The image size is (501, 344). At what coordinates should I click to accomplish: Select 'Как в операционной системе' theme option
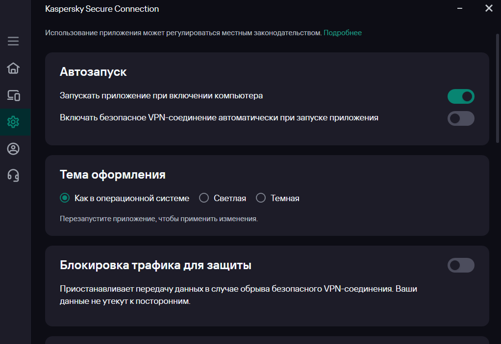pyautogui.click(x=65, y=198)
